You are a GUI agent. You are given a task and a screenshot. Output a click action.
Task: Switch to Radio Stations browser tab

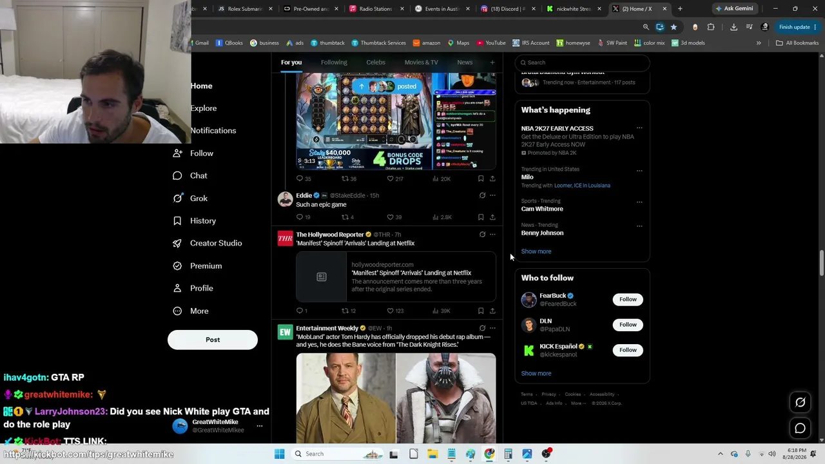[x=377, y=9]
